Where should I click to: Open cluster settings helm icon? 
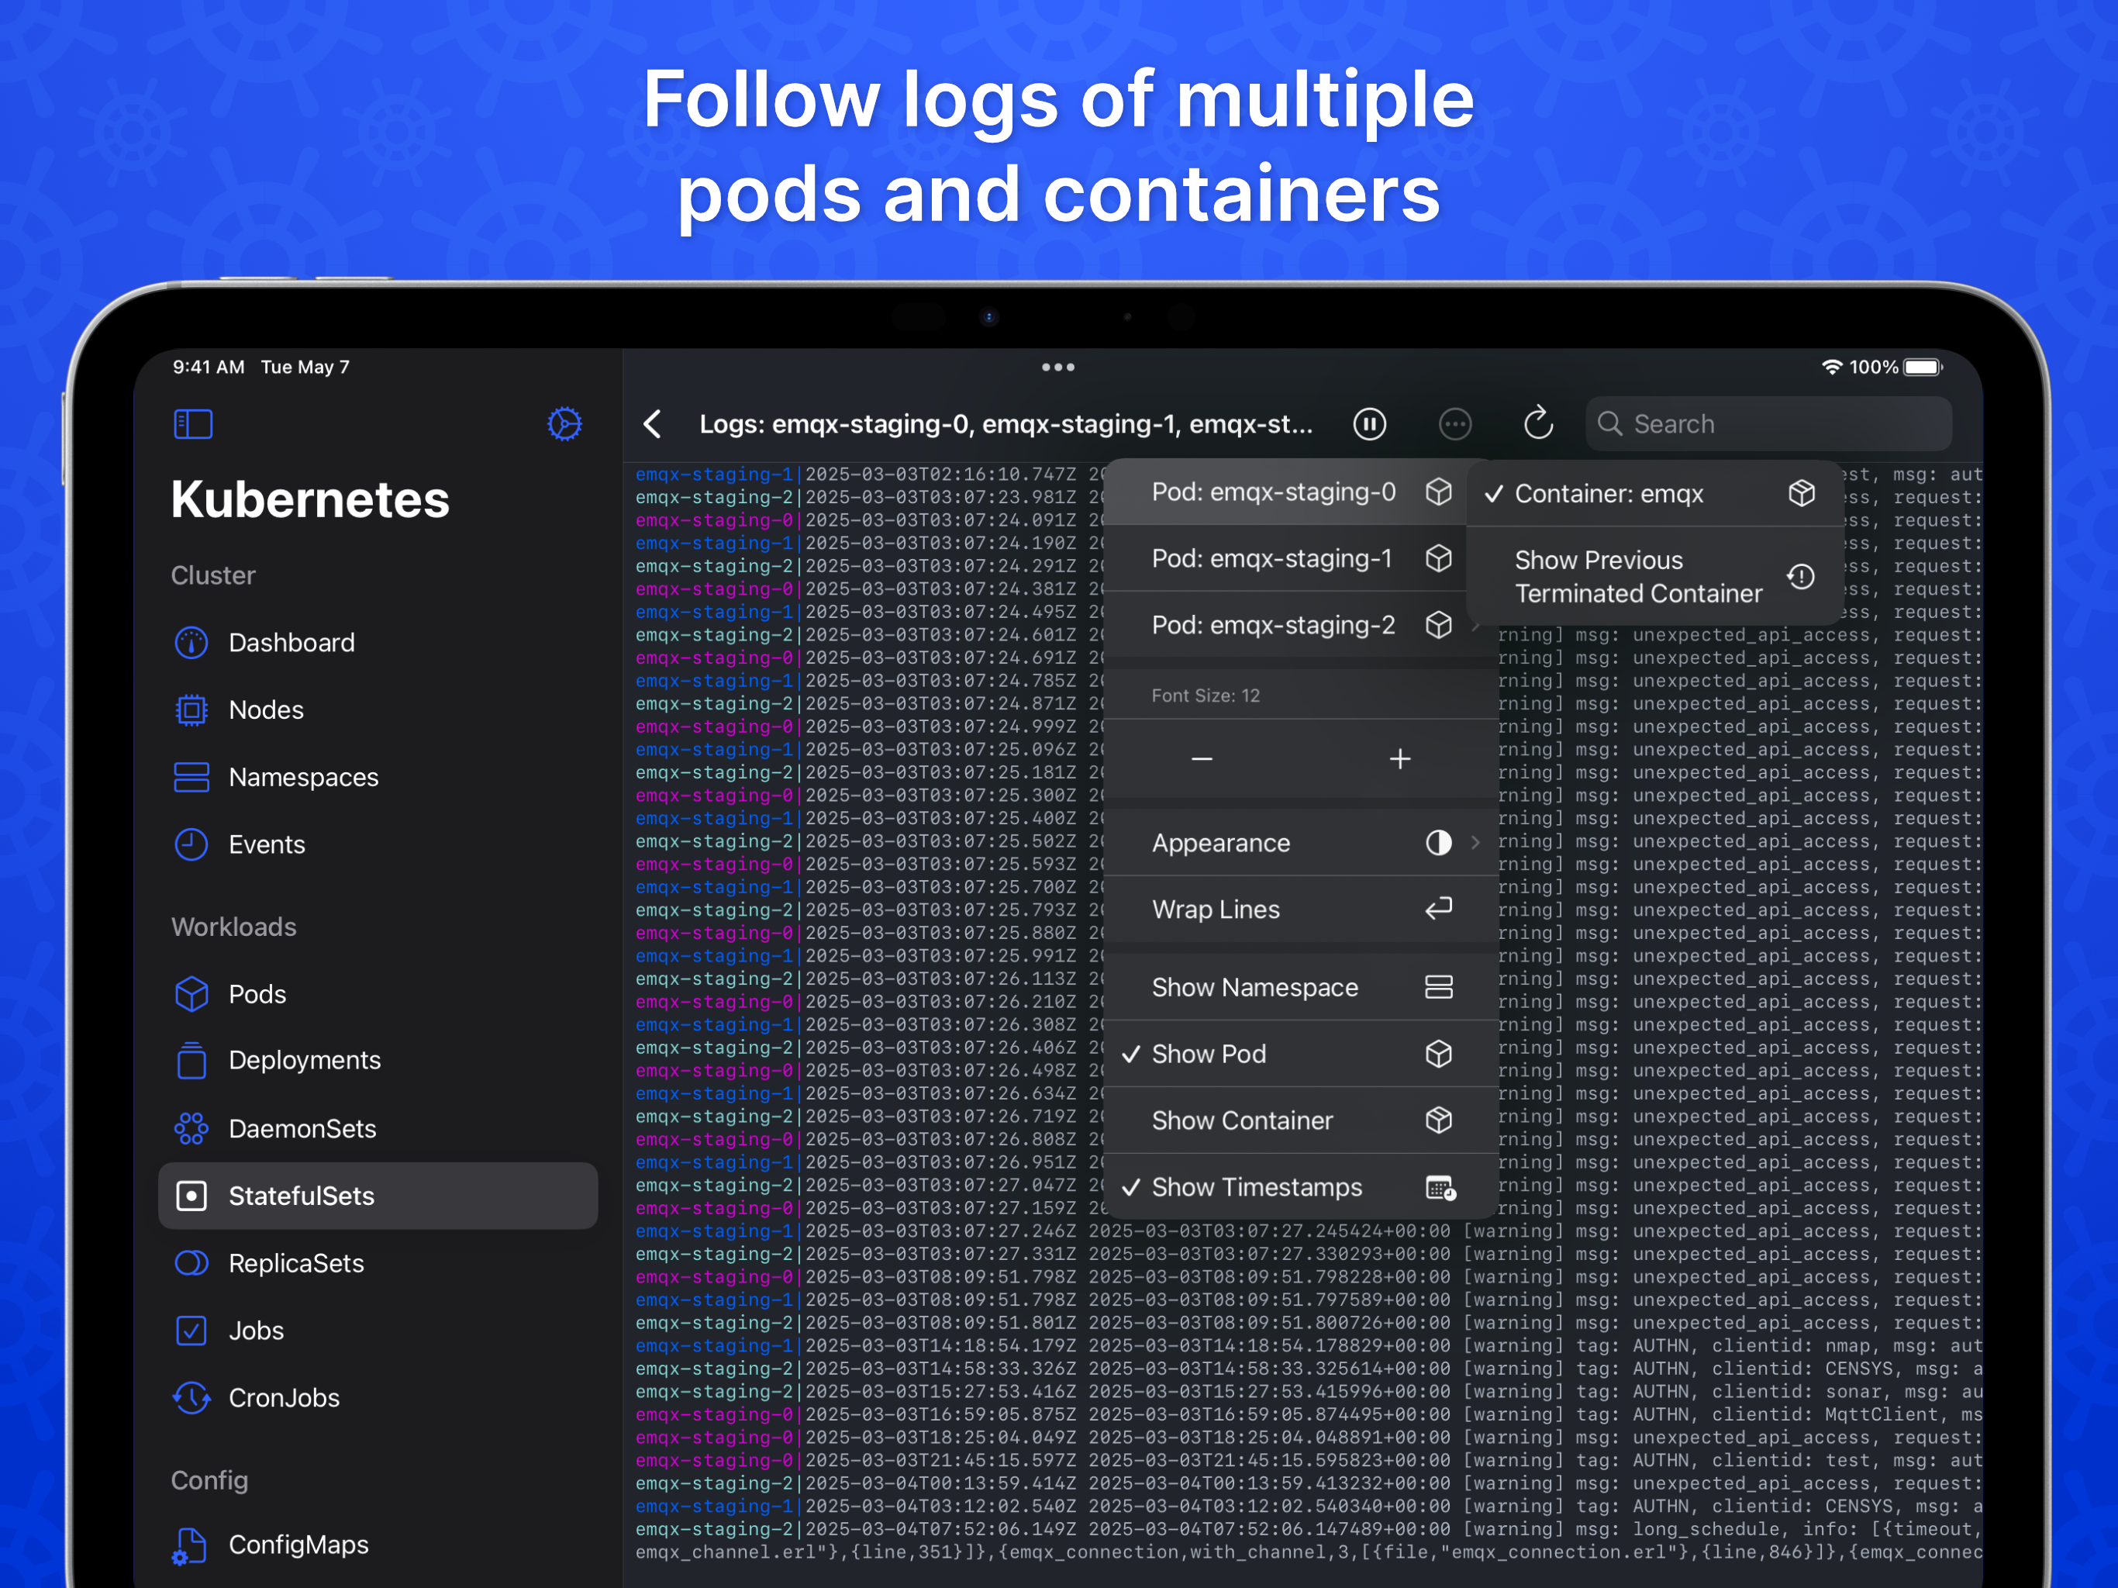tap(564, 423)
